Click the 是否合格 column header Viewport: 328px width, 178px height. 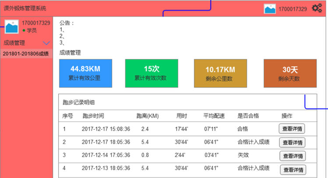coord(248,116)
